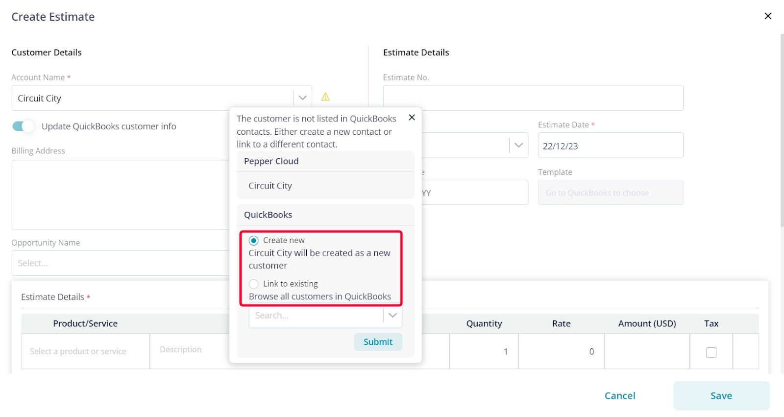Click the Amount (USD) column header
This screenshot has height=417, width=784.
point(647,323)
